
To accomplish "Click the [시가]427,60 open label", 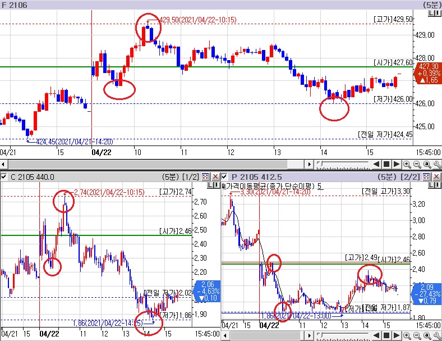I will click(x=393, y=62).
